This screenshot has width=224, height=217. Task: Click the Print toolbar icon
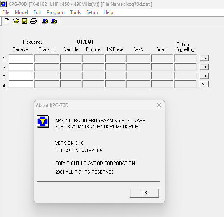[33, 21]
